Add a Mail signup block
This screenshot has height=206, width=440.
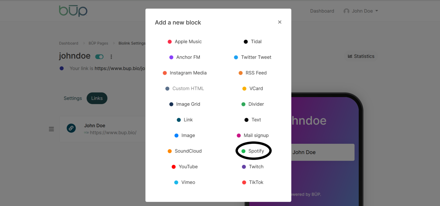pyautogui.click(x=253, y=135)
